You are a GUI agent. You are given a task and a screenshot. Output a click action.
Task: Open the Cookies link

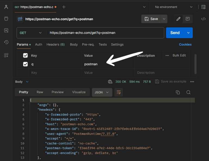point(185,44)
